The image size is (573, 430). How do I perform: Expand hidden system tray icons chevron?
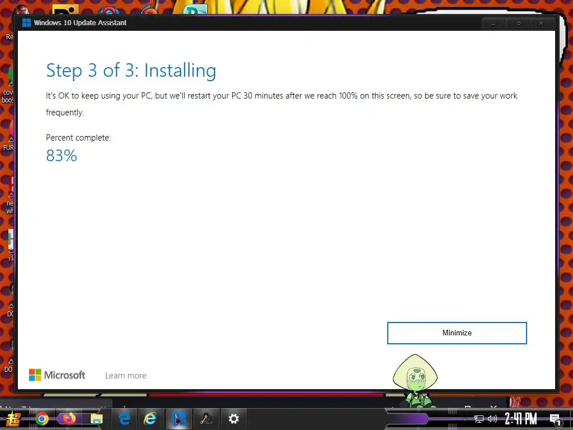click(465, 419)
